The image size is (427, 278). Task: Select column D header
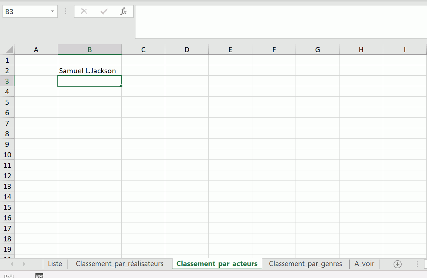click(x=187, y=50)
